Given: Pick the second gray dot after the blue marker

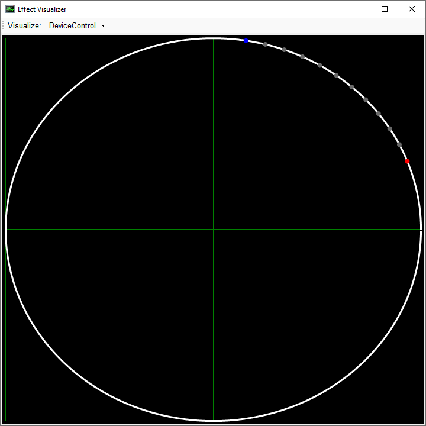Looking at the screenshot, I should (284, 50).
